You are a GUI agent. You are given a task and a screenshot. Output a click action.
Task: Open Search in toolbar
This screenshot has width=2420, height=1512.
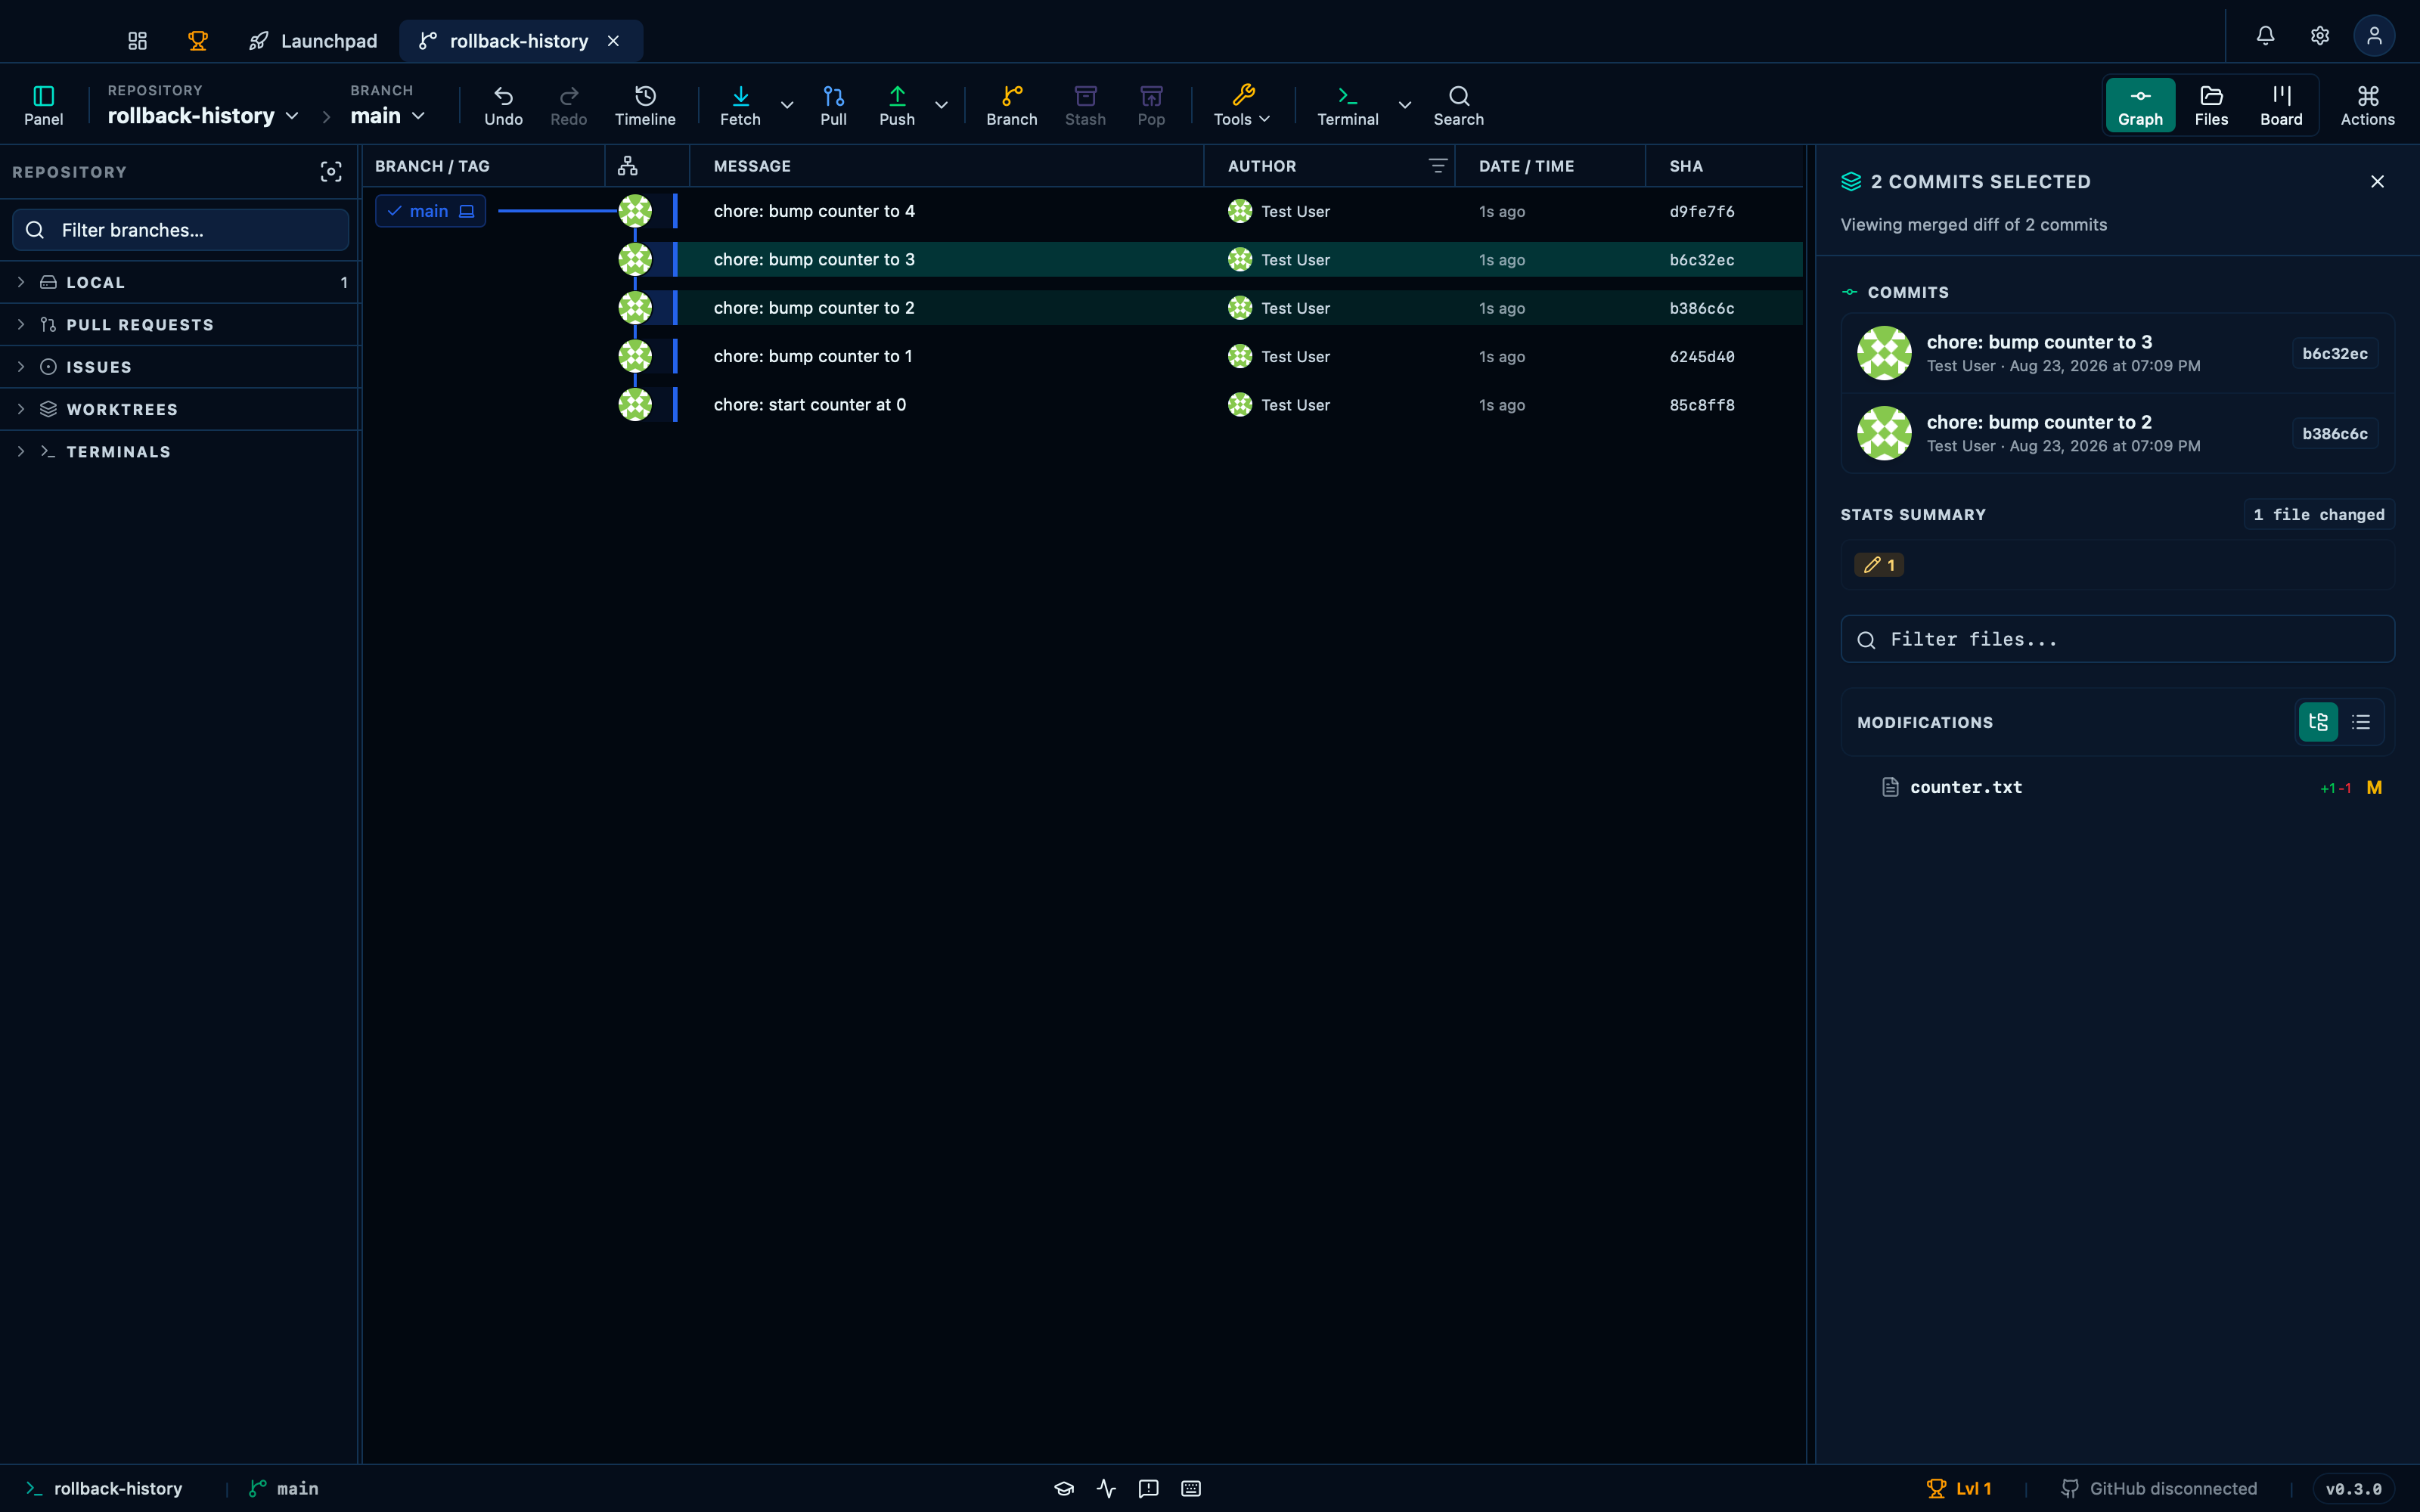(1458, 105)
